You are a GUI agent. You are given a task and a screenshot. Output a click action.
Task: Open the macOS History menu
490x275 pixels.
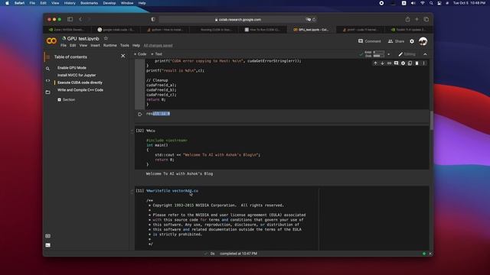point(70,3)
